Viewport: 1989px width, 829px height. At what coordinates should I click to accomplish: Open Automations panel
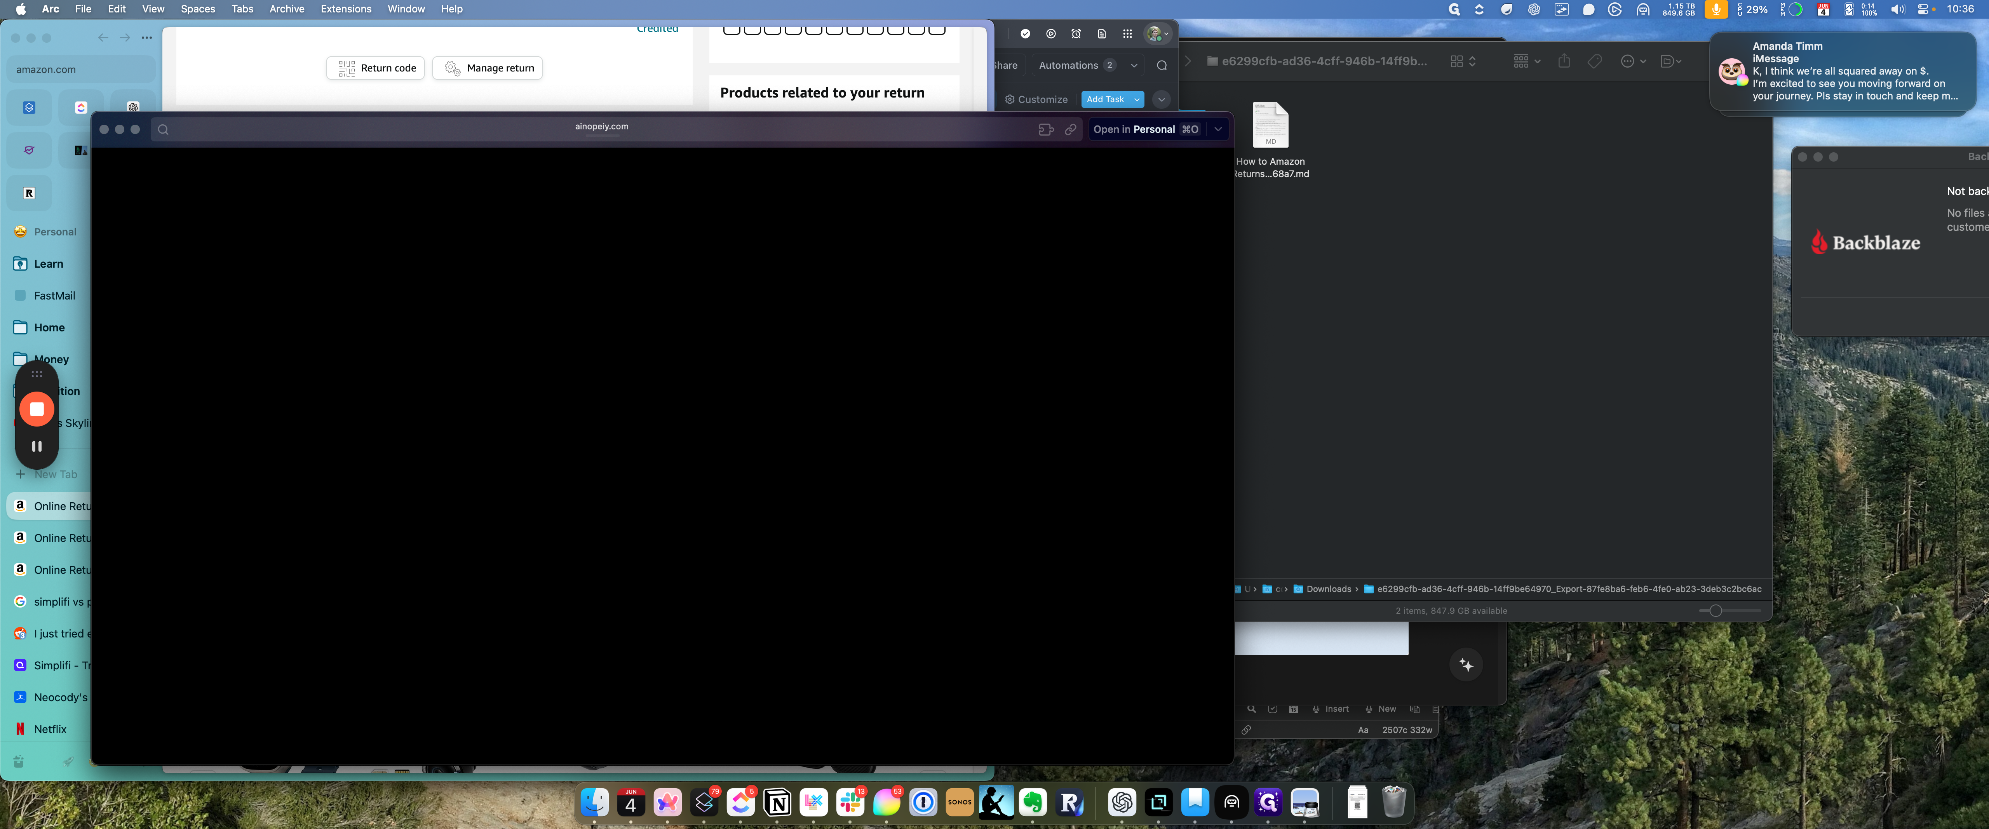pos(1076,66)
